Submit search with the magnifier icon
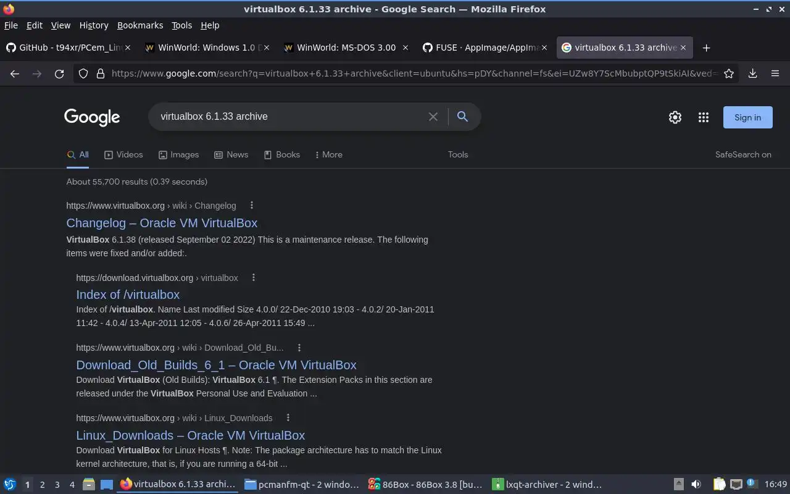The height and width of the screenshot is (494, 790). tap(462, 116)
